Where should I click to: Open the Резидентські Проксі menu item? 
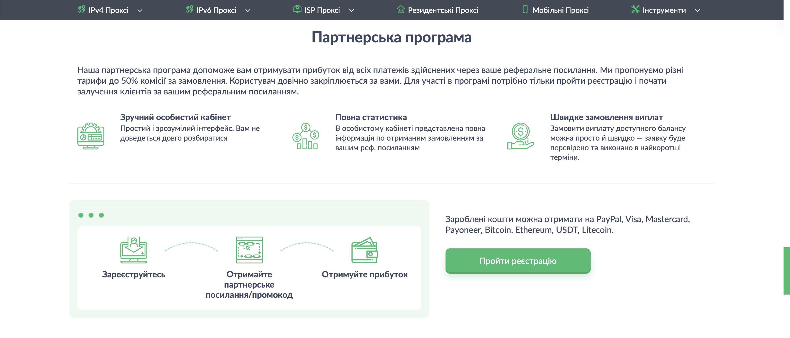[x=443, y=10]
